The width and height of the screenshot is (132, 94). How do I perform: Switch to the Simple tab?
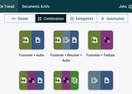(20, 18)
